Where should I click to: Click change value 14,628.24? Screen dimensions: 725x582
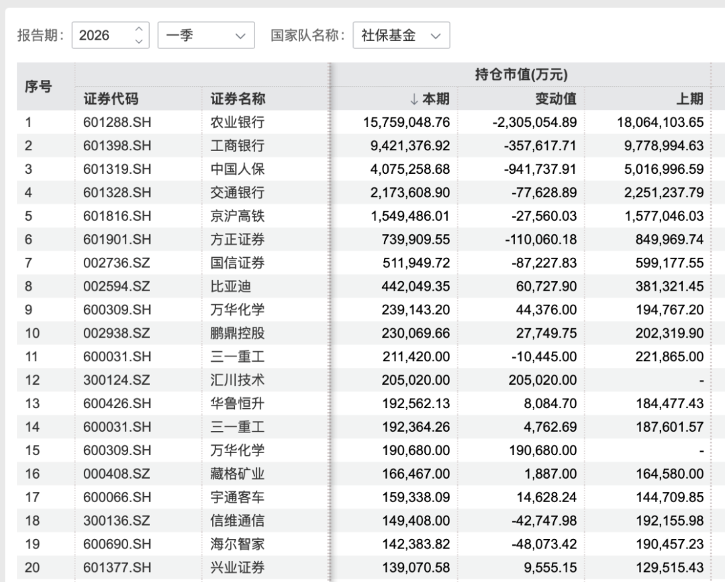click(546, 497)
